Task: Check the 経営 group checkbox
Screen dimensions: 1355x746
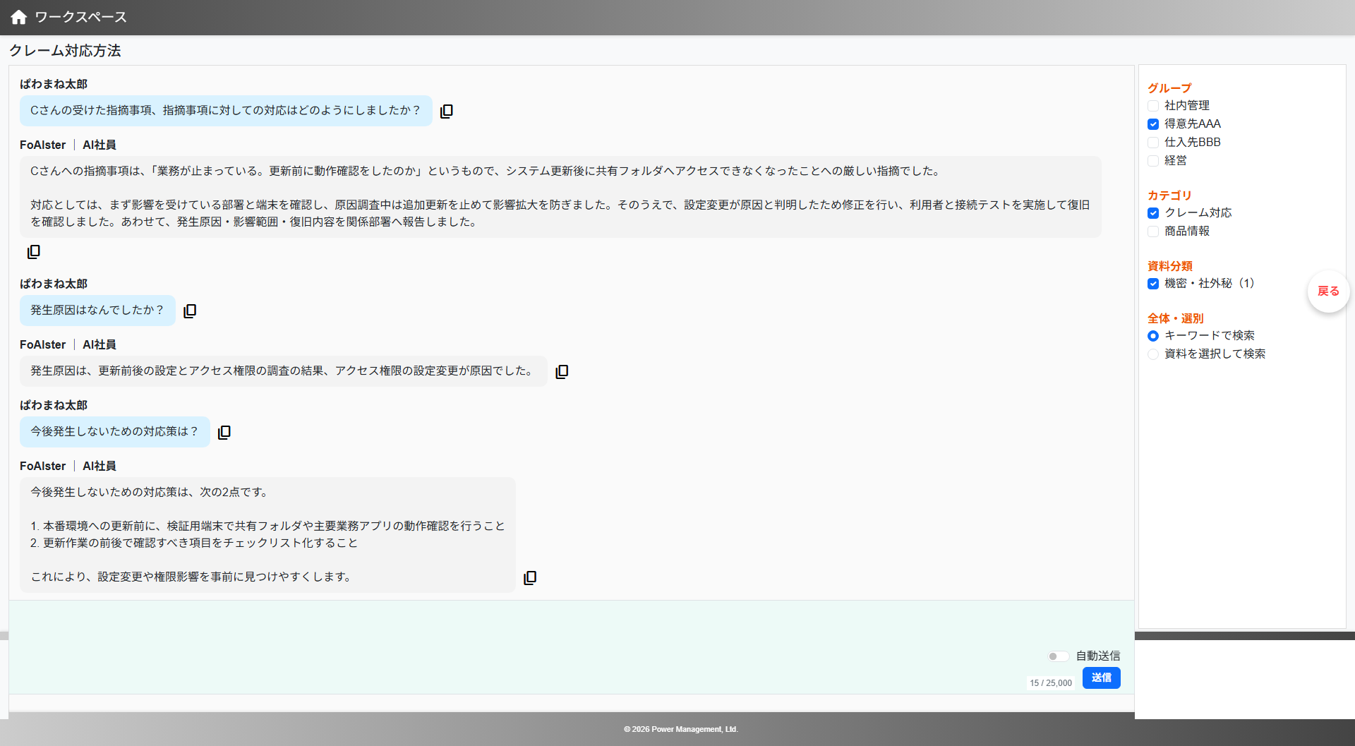Action: [x=1153, y=161]
